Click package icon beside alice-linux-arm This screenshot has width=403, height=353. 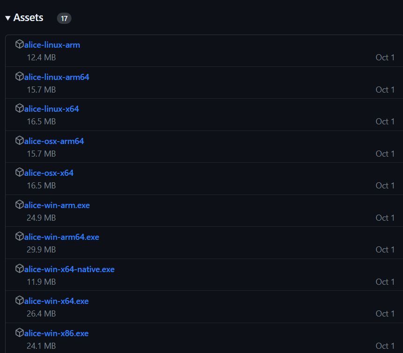[19, 44]
